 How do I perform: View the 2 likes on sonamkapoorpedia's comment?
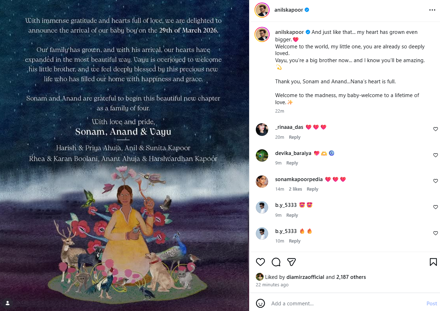pyautogui.click(x=295, y=189)
